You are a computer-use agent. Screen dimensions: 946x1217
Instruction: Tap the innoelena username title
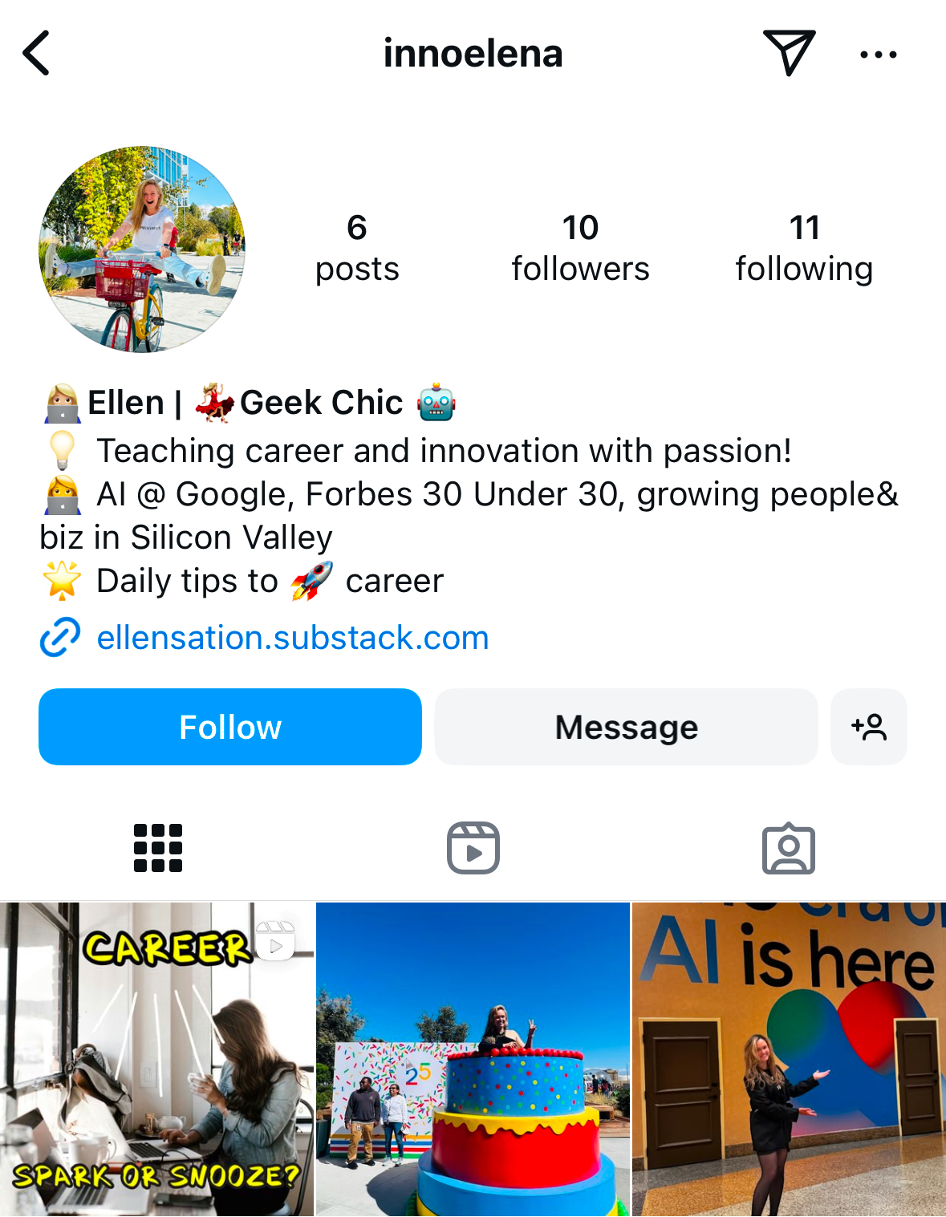click(473, 54)
